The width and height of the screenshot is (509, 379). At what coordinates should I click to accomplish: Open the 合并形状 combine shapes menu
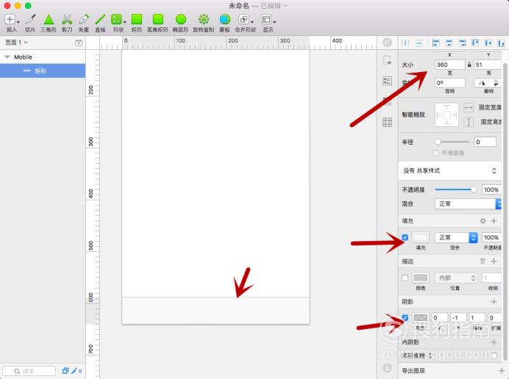pos(246,23)
